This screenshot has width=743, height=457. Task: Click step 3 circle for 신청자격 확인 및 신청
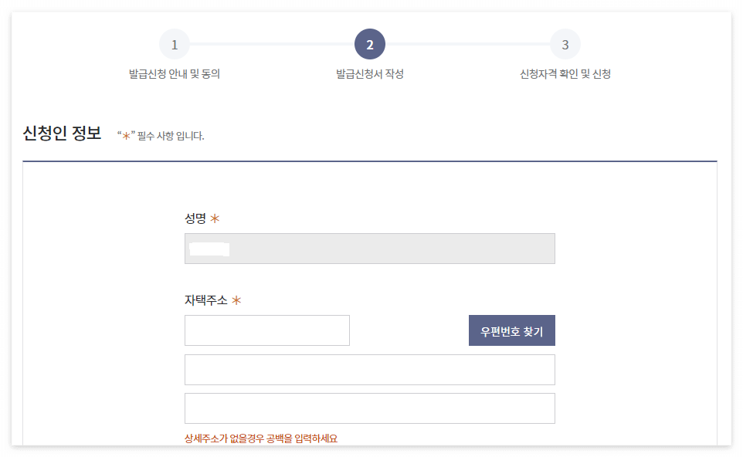[x=565, y=45]
